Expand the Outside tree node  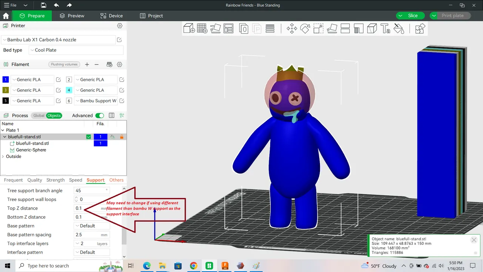3,156
